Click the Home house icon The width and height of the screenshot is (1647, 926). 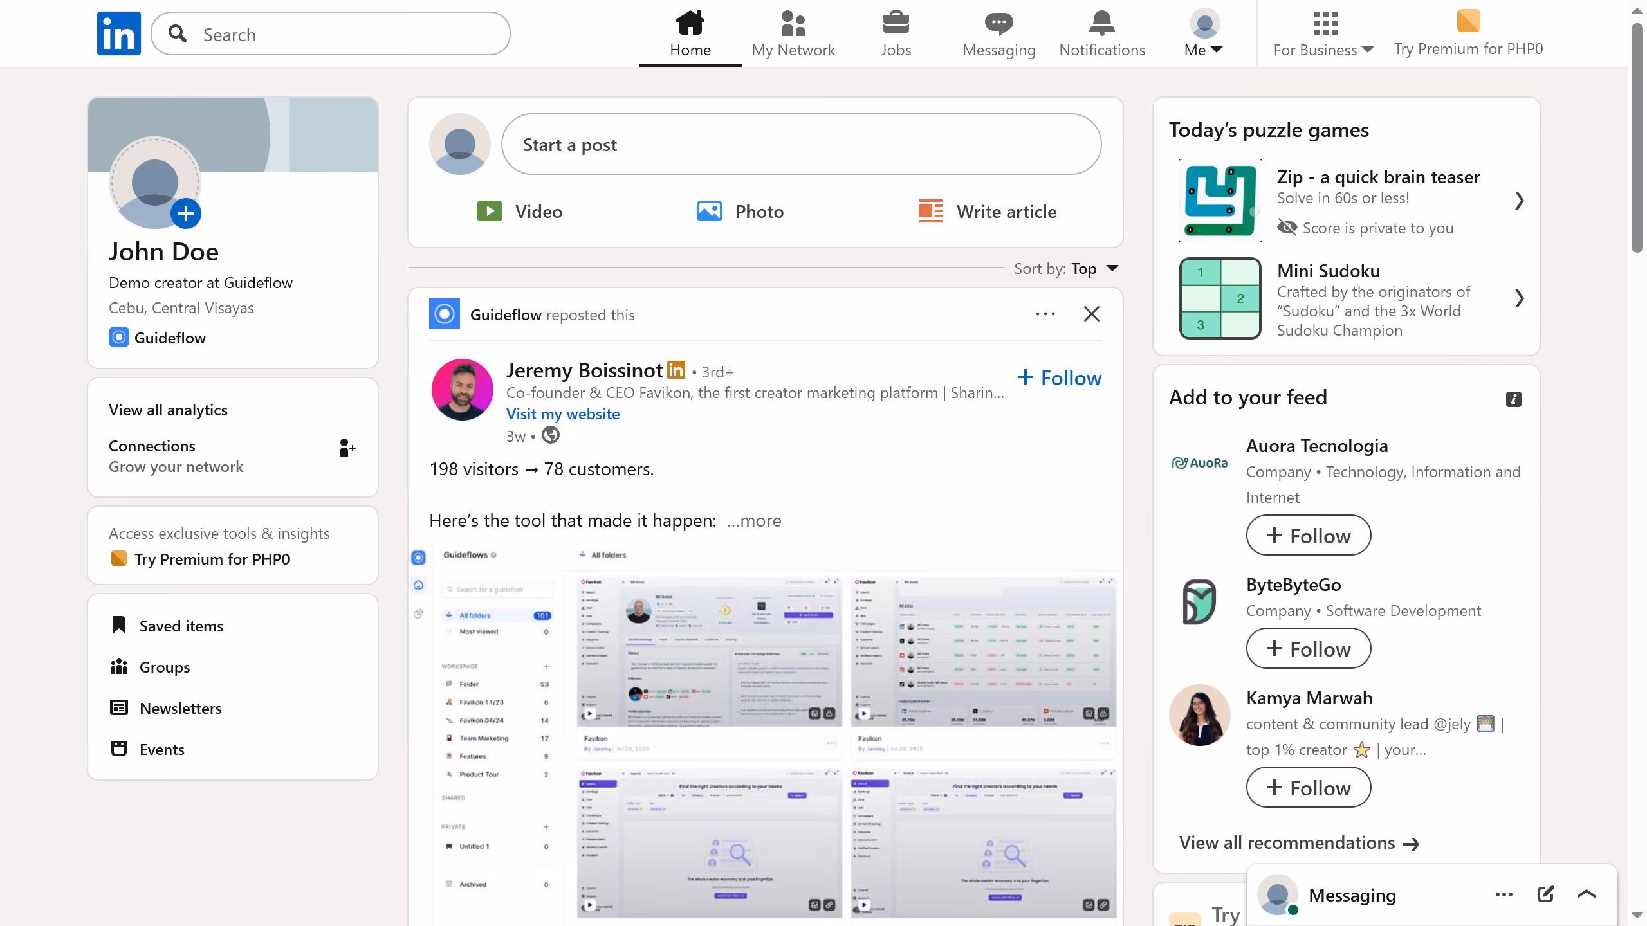pyautogui.click(x=690, y=23)
